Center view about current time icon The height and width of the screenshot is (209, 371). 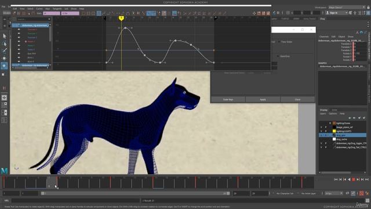[x=93, y=13]
